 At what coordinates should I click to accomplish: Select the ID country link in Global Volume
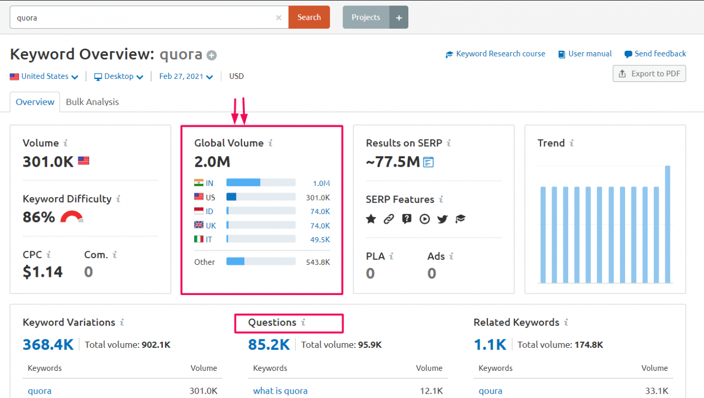click(x=209, y=212)
